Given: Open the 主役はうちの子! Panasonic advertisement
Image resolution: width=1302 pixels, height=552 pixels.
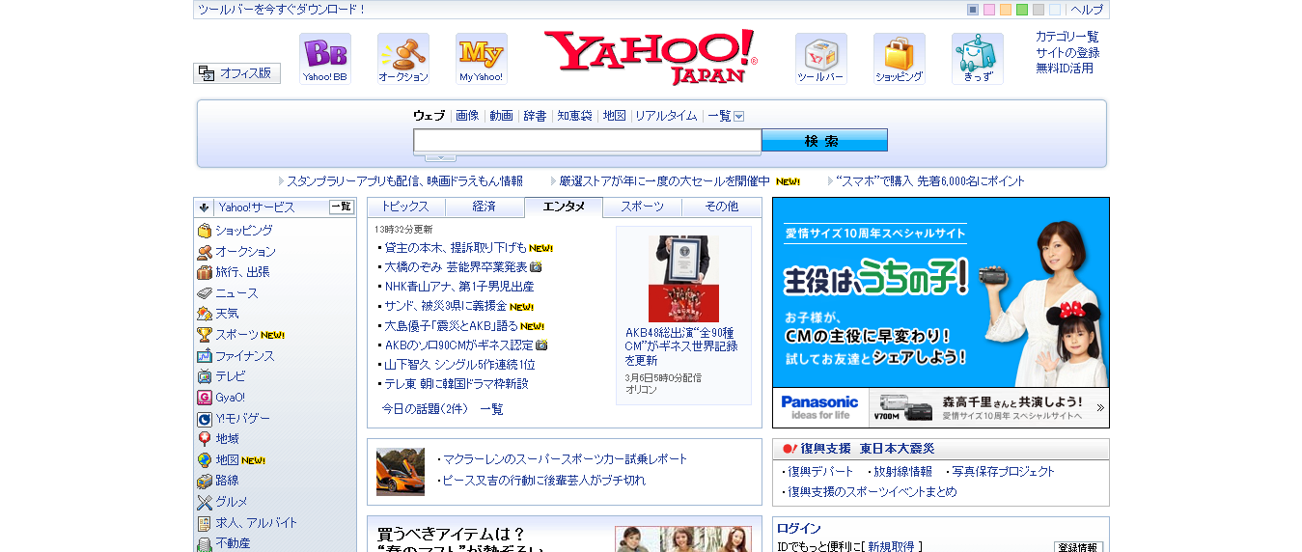Looking at the screenshot, I should click(x=941, y=292).
